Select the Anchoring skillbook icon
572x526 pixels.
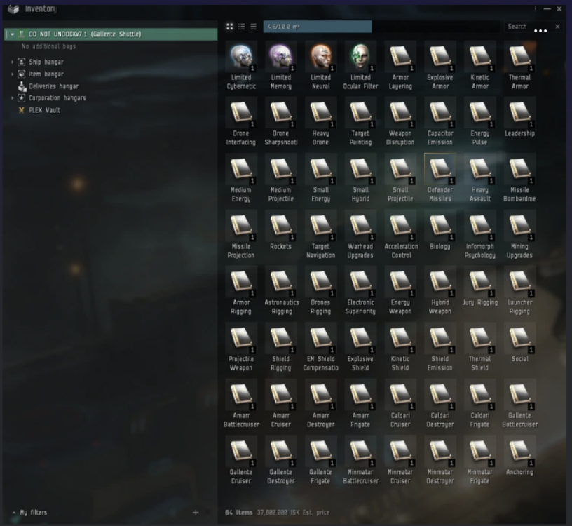pyautogui.click(x=519, y=451)
